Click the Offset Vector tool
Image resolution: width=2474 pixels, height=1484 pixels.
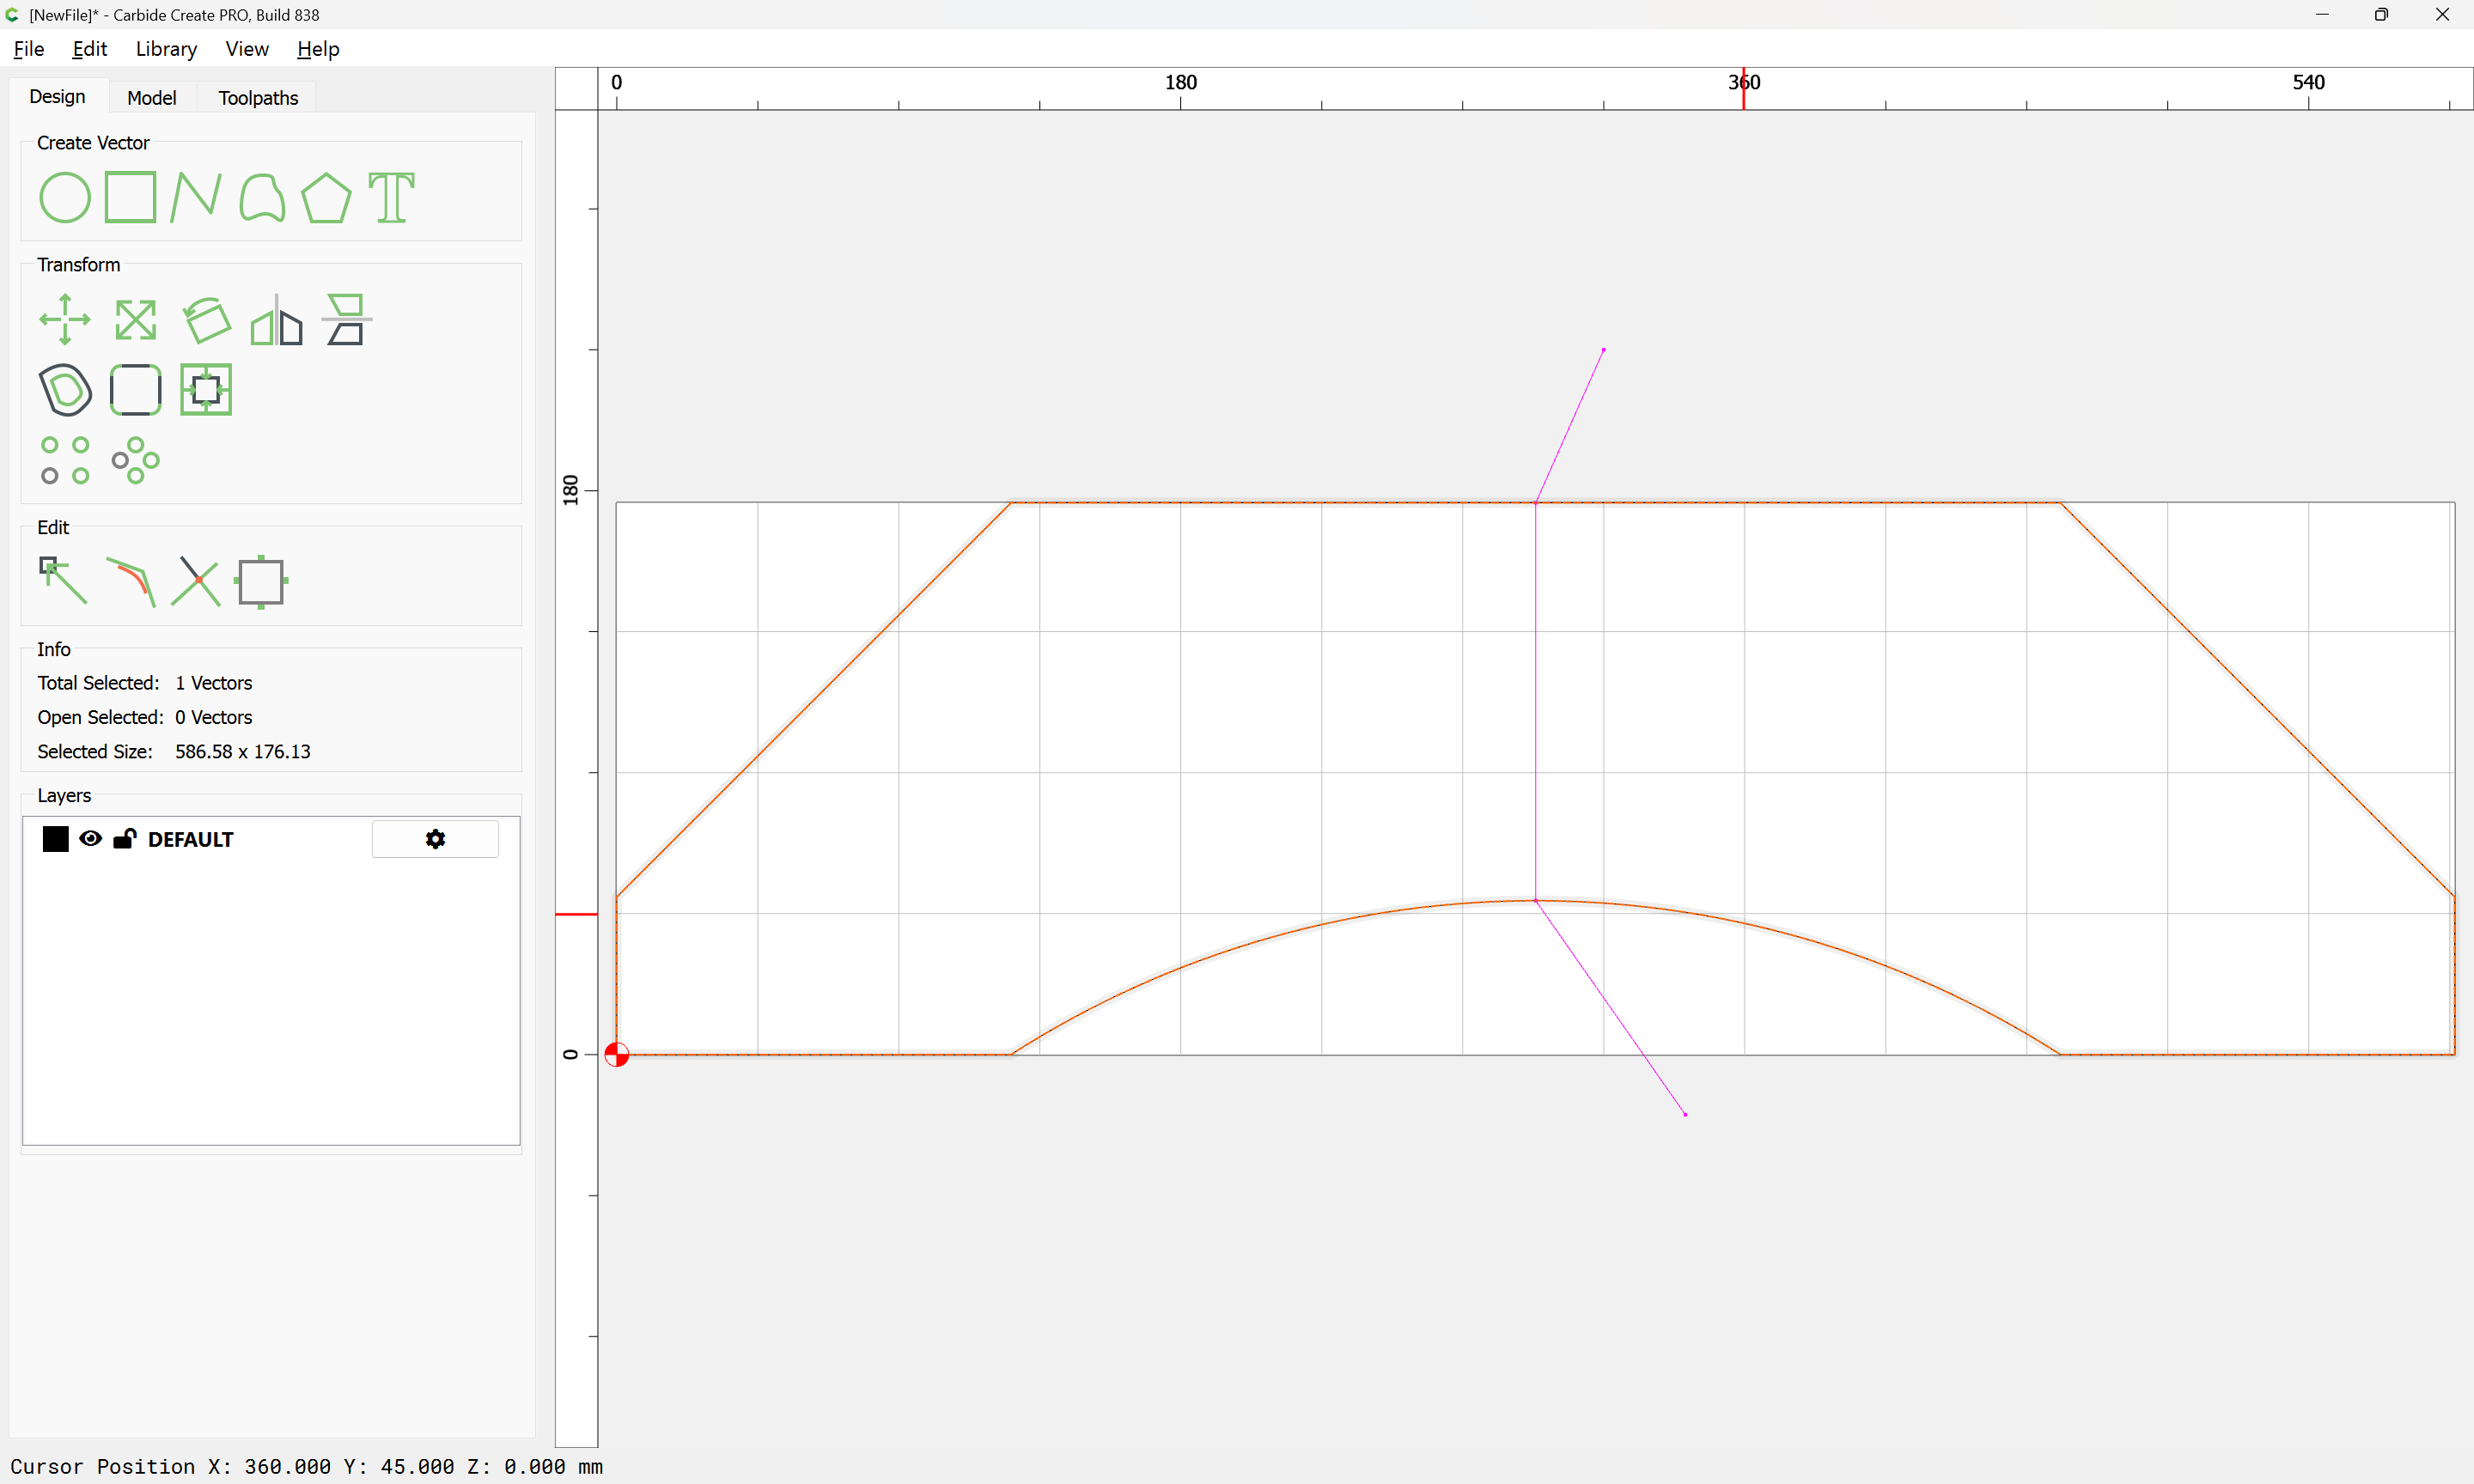tap(65, 390)
